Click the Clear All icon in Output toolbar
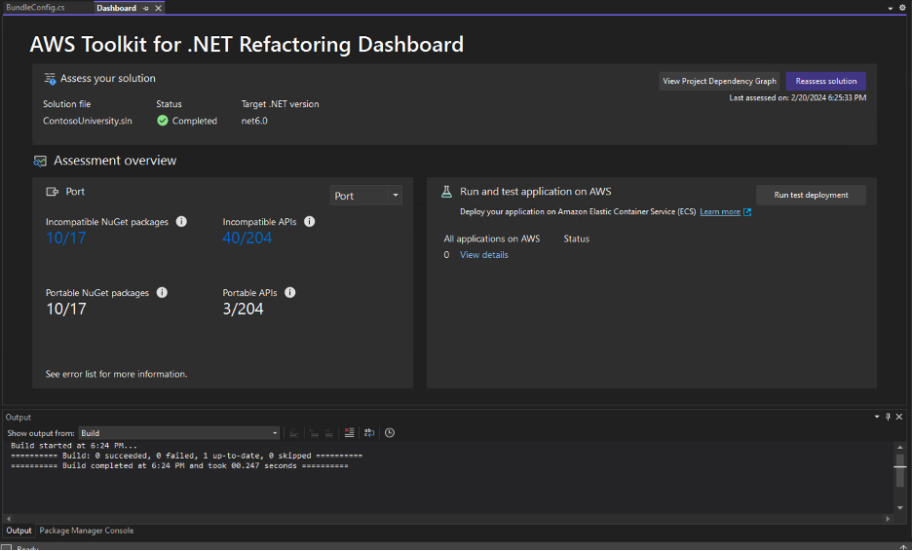This screenshot has width=912, height=551. 350,433
